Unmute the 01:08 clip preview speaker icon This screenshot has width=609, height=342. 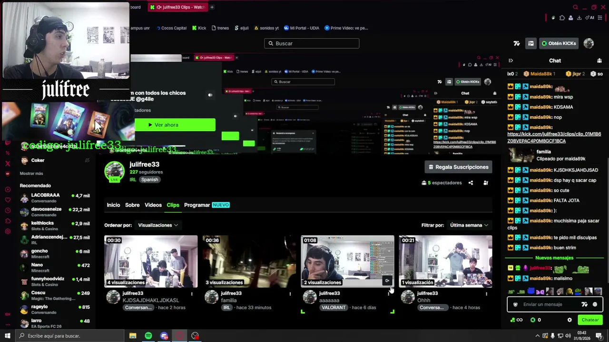click(387, 281)
